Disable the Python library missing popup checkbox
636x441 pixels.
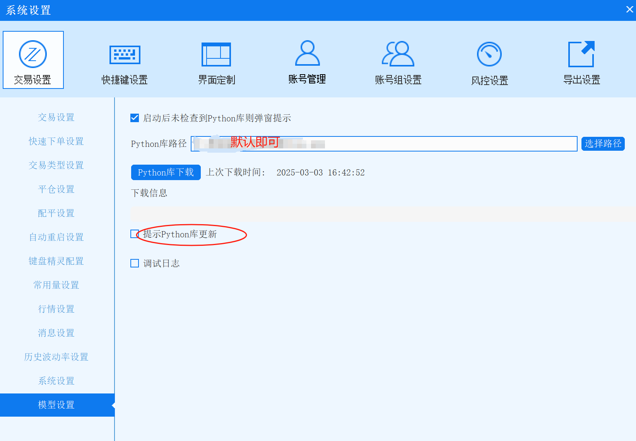[x=135, y=118]
